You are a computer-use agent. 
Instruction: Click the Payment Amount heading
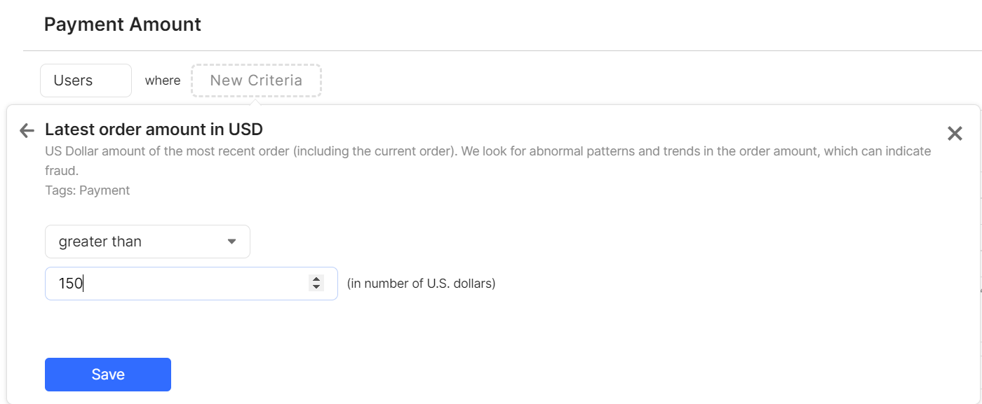[x=123, y=25]
